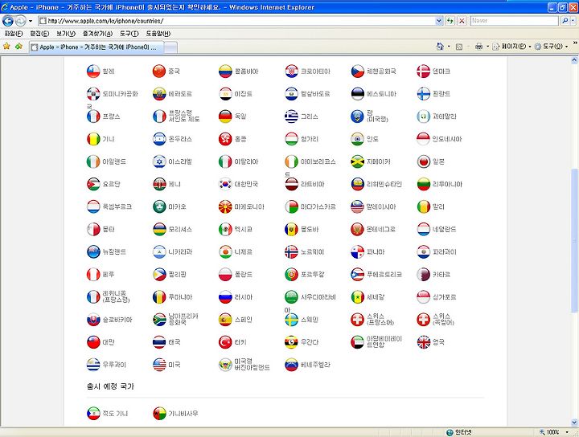Open the Print options dropdown arrow
The width and height of the screenshot is (579, 437).
pos(487,47)
